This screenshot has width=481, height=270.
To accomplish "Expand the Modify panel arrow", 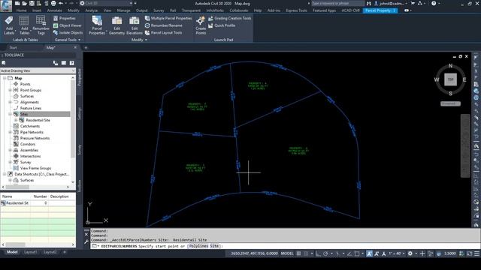I will [x=146, y=40].
